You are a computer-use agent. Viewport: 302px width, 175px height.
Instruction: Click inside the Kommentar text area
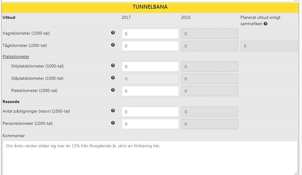click(x=150, y=158)
